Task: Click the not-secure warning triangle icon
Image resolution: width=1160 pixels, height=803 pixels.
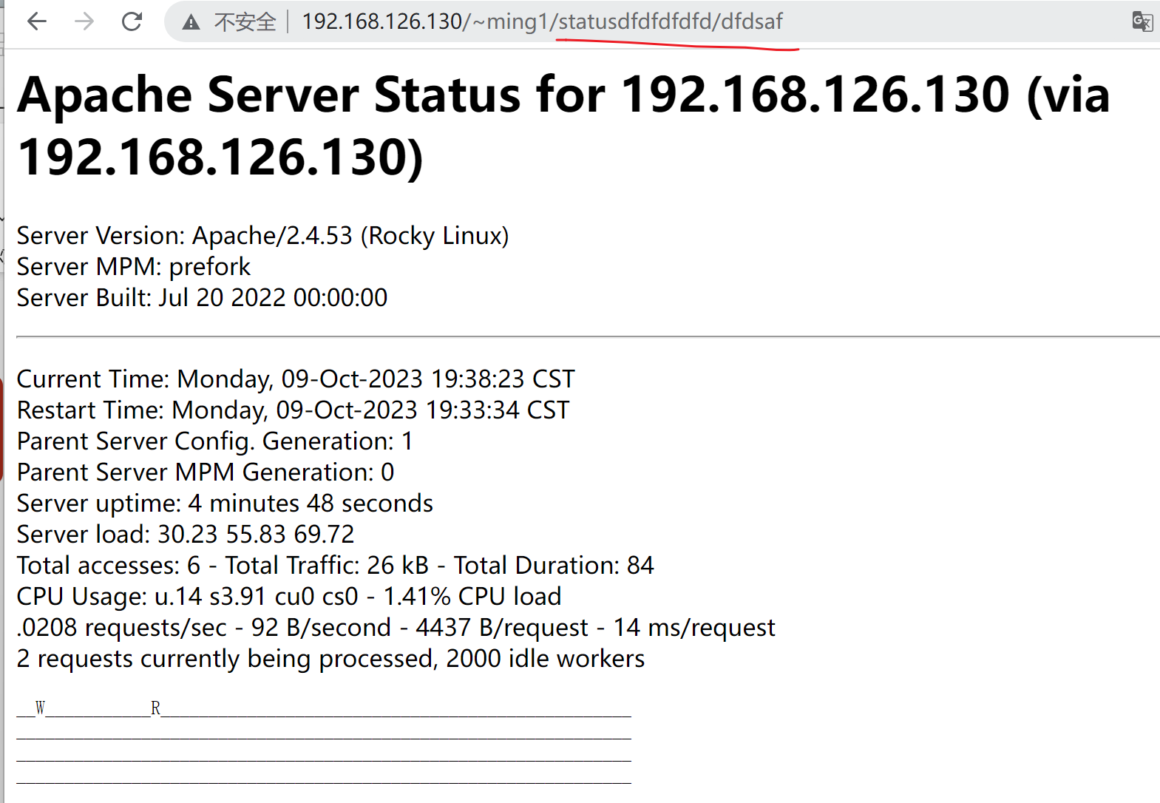Action: tap(191, 22)
